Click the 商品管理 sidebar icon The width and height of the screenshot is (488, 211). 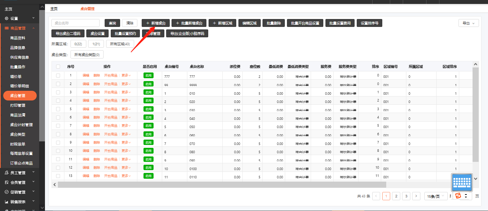pyautogui.click(x=6, y=28)
